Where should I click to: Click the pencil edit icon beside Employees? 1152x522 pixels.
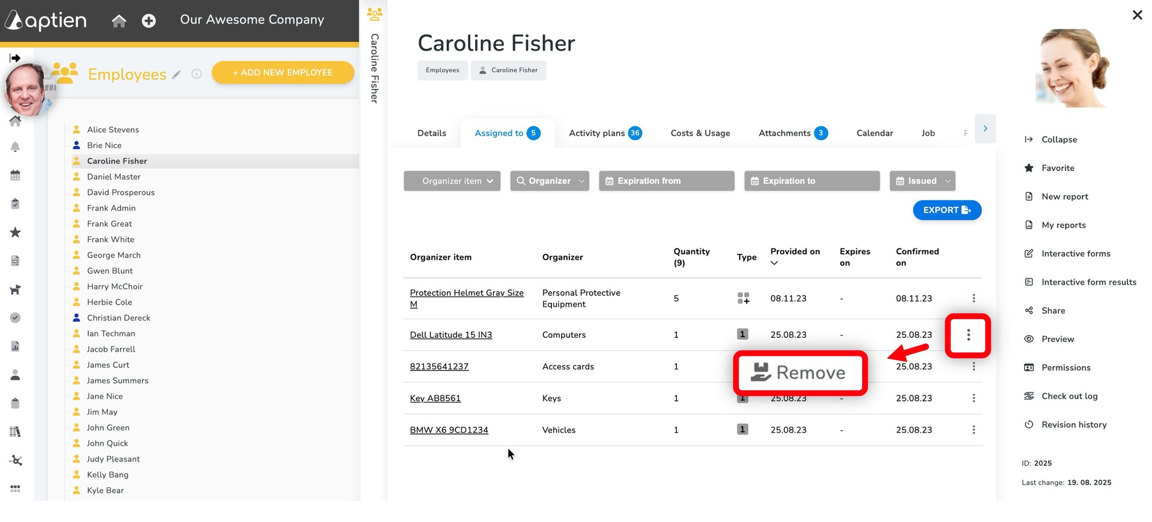[x=176, y=74]
